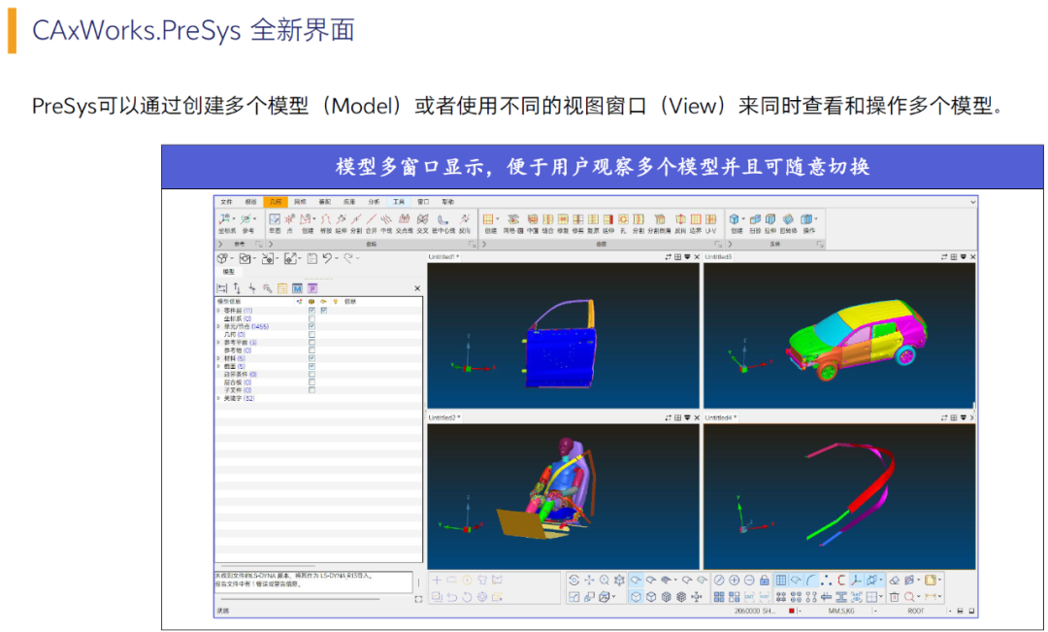Open the curve 创建 dropdown arrow
Image resolution: width=1048 pixels, height=632 pixels.
(x=314, y=218)
